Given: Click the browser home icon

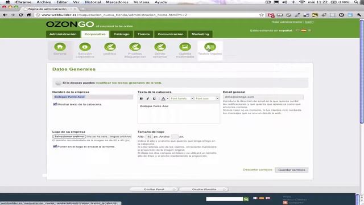Looking at the screenshot, I should [x=29, y=15].
